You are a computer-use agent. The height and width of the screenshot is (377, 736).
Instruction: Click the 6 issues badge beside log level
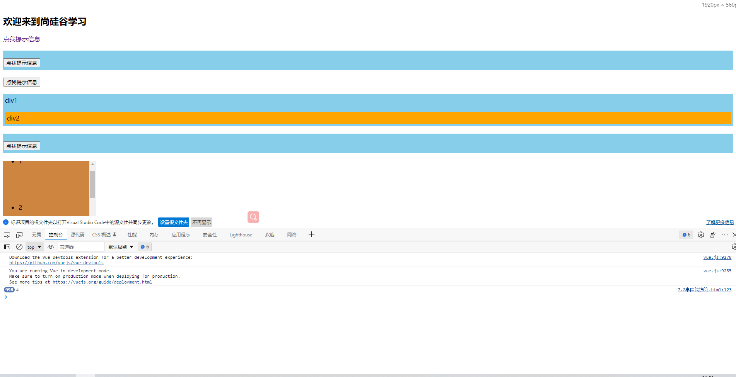click(145, 247)
